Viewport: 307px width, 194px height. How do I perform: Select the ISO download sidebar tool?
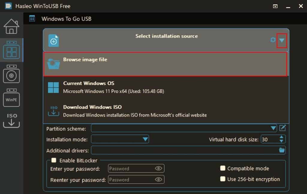tap(11, 120)
